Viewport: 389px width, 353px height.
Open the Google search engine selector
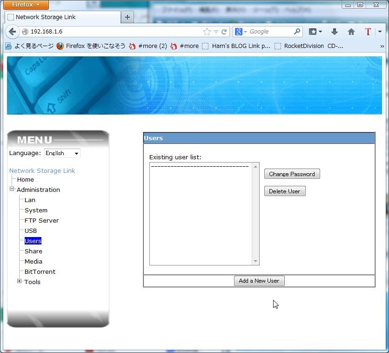pyautogui.click(x=241, y=32)
